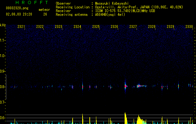Click the 0.8 kHz axis label

click(x=2, y=87)
